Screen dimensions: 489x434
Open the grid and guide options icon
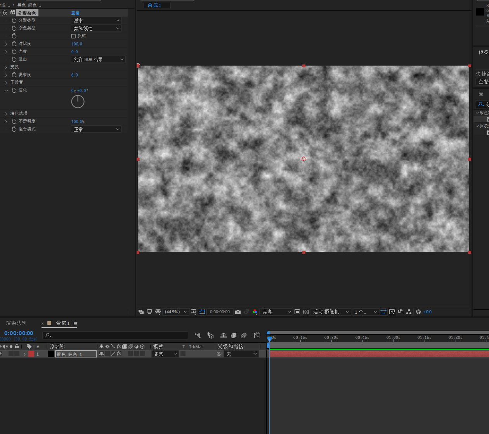(194, 312)
